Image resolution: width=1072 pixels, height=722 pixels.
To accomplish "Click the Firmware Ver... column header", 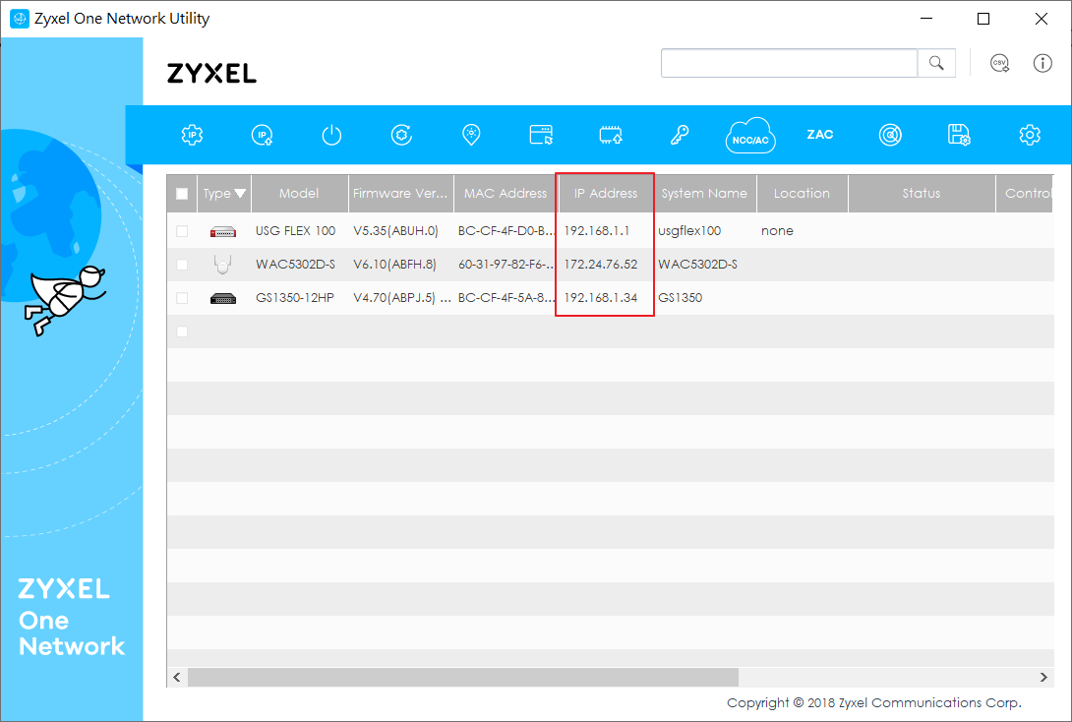I will pos(400,194).
